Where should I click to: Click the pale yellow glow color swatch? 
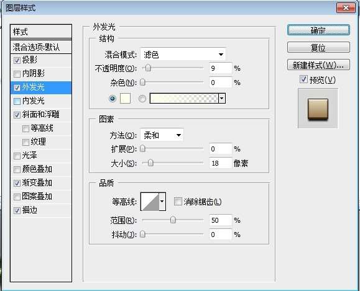(x=125, y=99)
